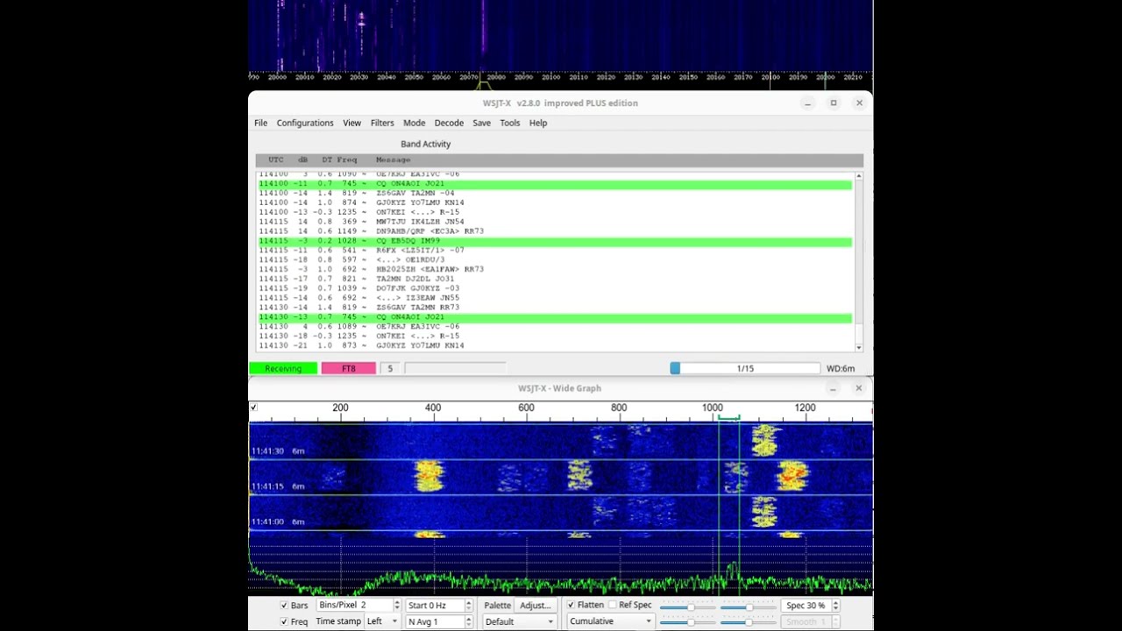Open the Decode menu
The width and height of the screenshot is (1122, 631).
[x=449, y=123]
